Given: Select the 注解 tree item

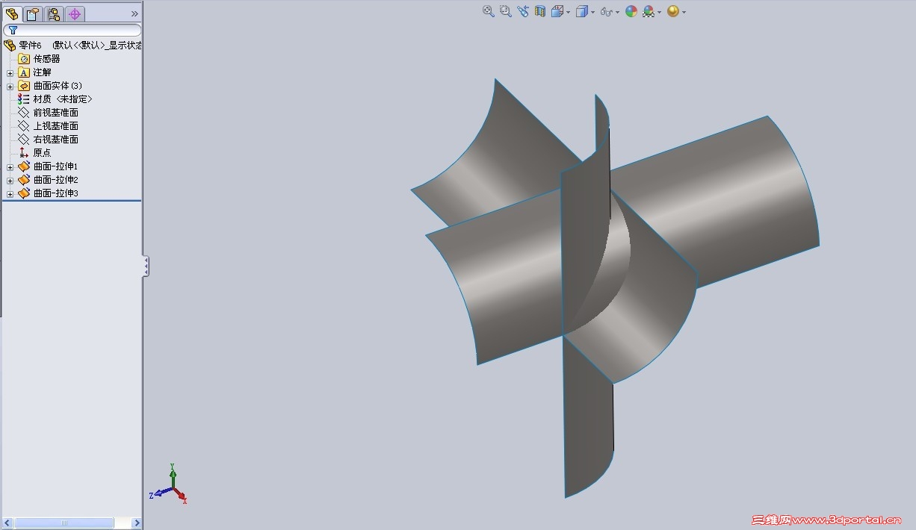Looking at the screenshot, I should coord(42,72).
